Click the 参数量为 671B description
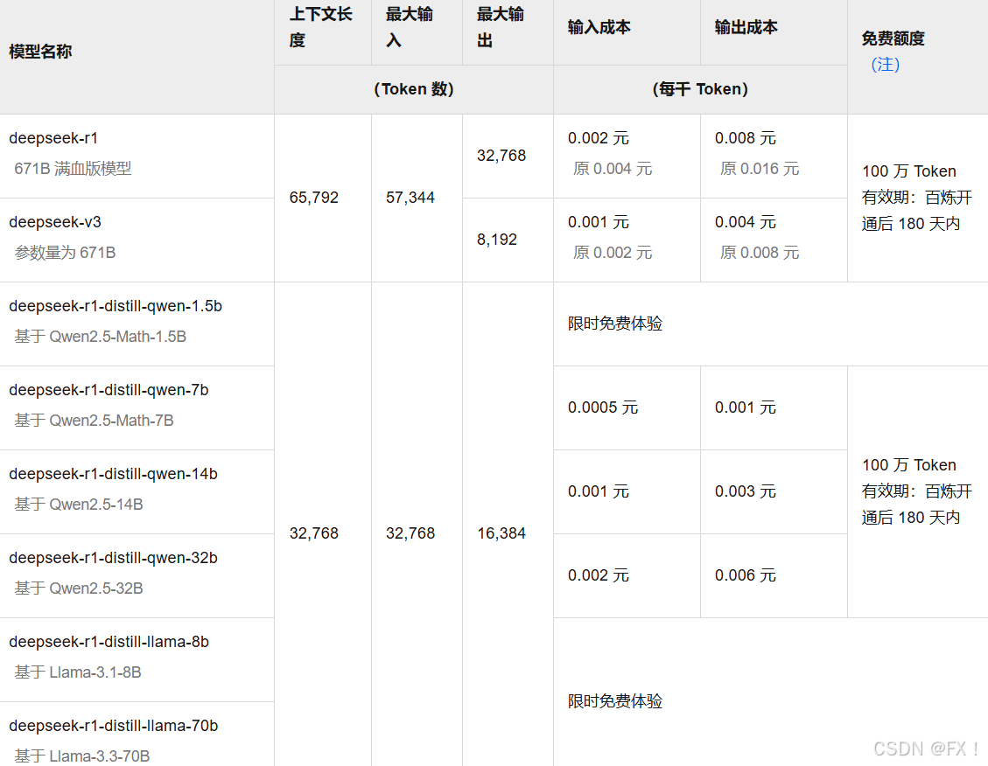988x766 pixels. (65, 253)
